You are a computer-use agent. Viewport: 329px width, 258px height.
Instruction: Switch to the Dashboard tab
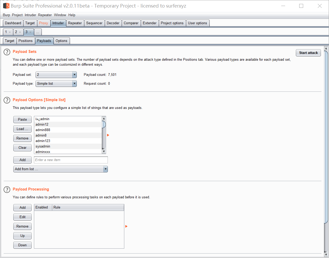pos(13,23)
